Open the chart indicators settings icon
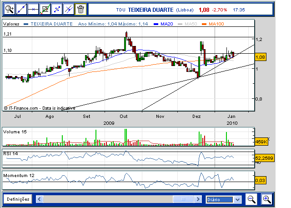 click(45, 9)
